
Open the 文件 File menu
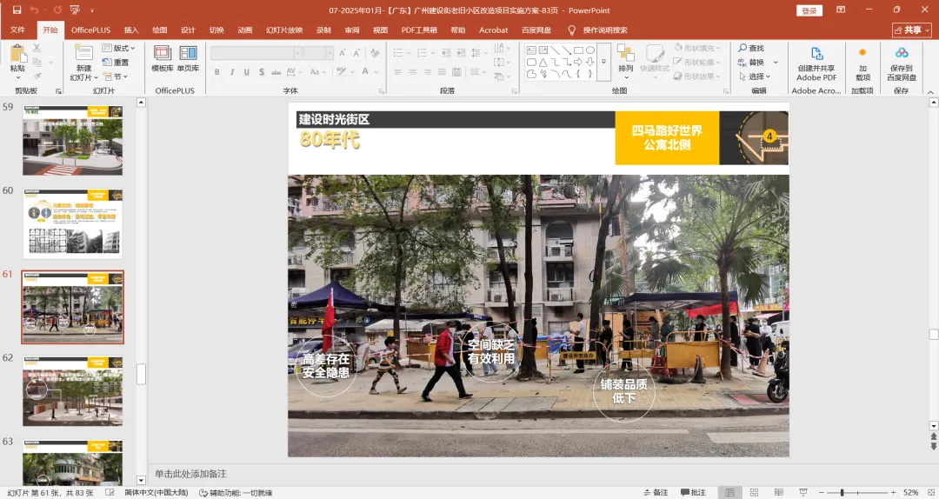click(17, 30)
